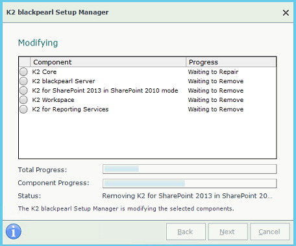
Task: Select the K2 Workspace row label
Action: coord(53,100)
